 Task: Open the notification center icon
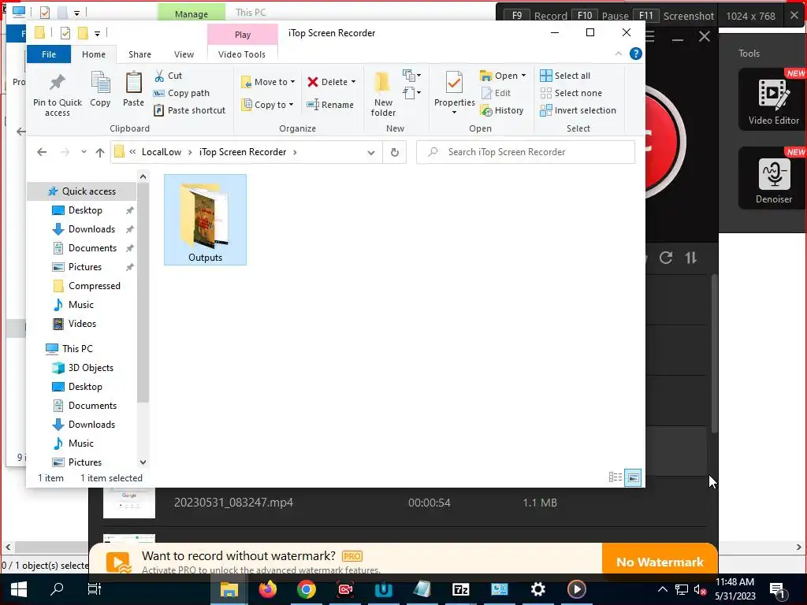[x=778, y=589]
